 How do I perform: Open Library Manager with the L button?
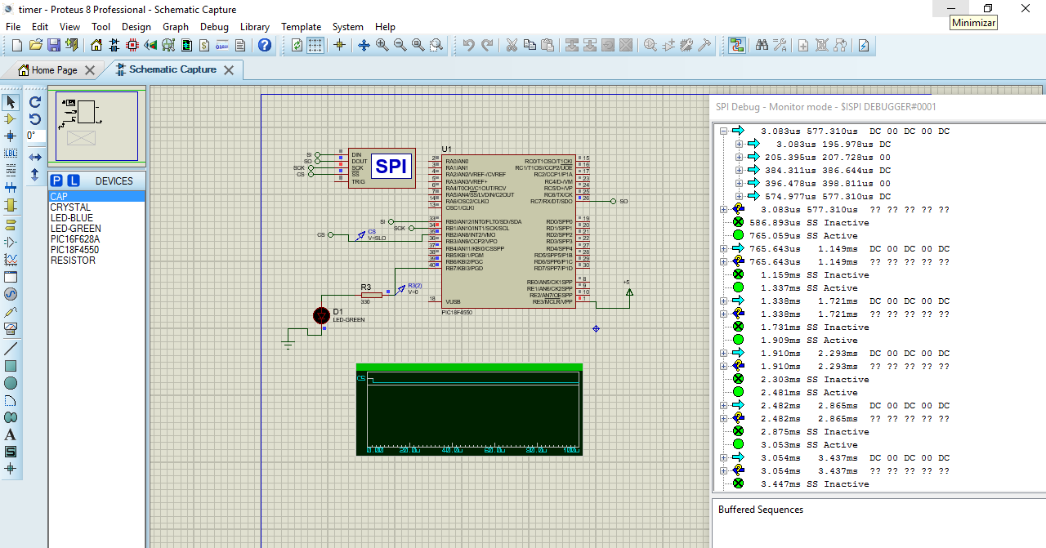click(x=73, y=180)
